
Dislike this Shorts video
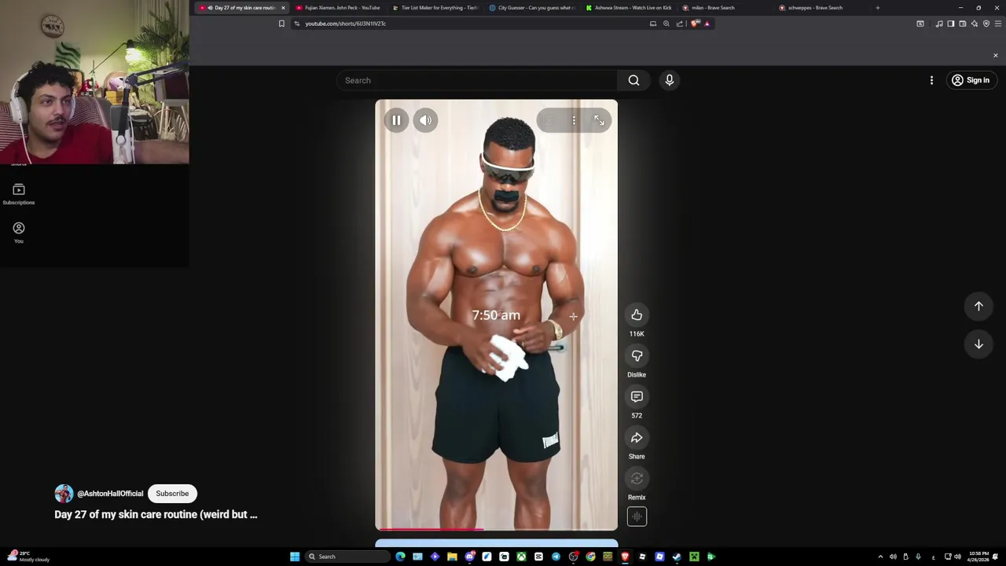pos(637,356)
